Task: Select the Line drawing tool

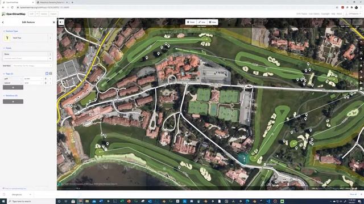Action: coord(202,22)
